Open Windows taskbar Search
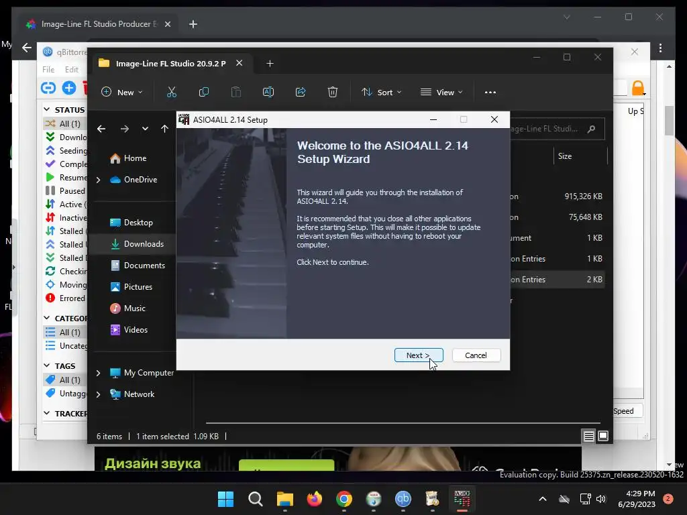This screenshot has width=687, height=515. [256, 499]
